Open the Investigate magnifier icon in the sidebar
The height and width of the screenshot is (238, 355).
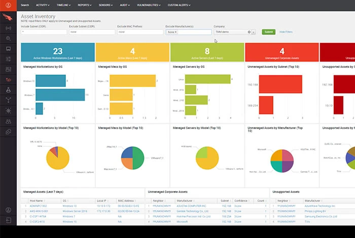(8, 38)
